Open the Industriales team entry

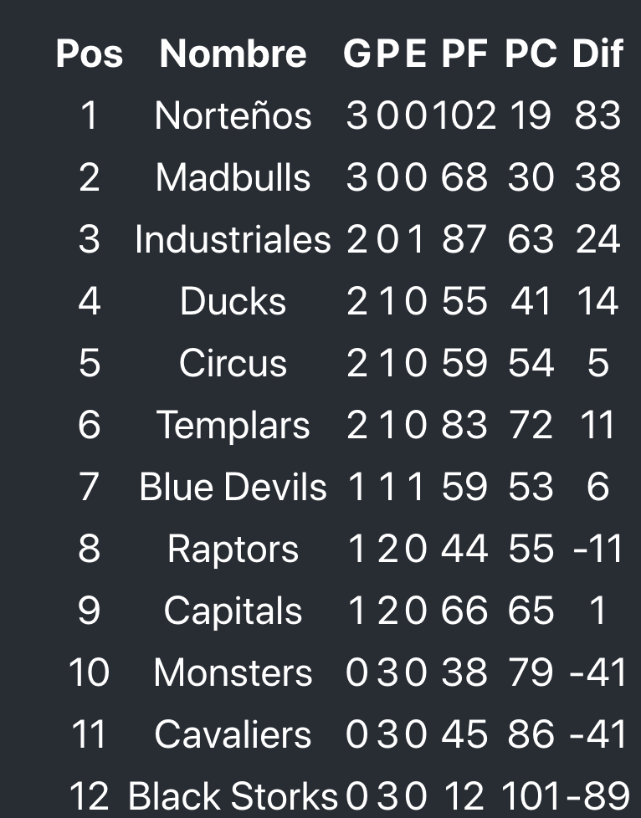tap(233, 239)
